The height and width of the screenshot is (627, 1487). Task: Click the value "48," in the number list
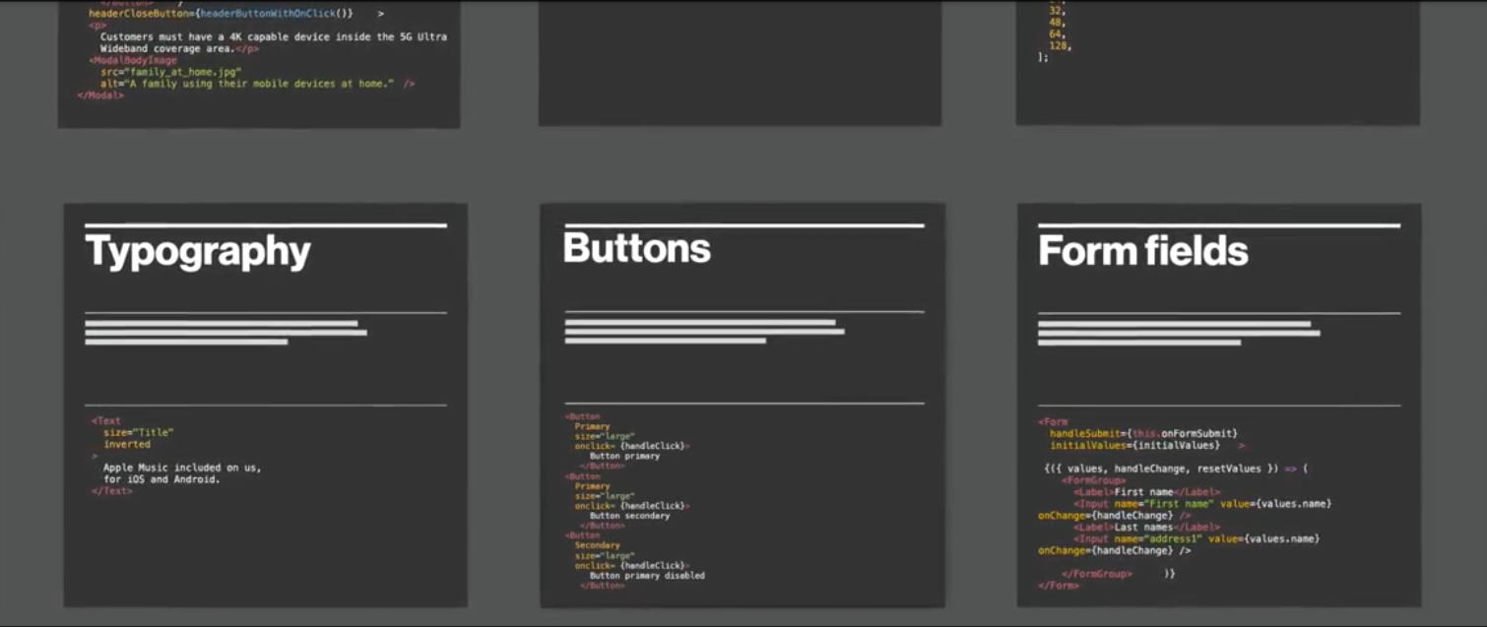tap(1059, 23)
